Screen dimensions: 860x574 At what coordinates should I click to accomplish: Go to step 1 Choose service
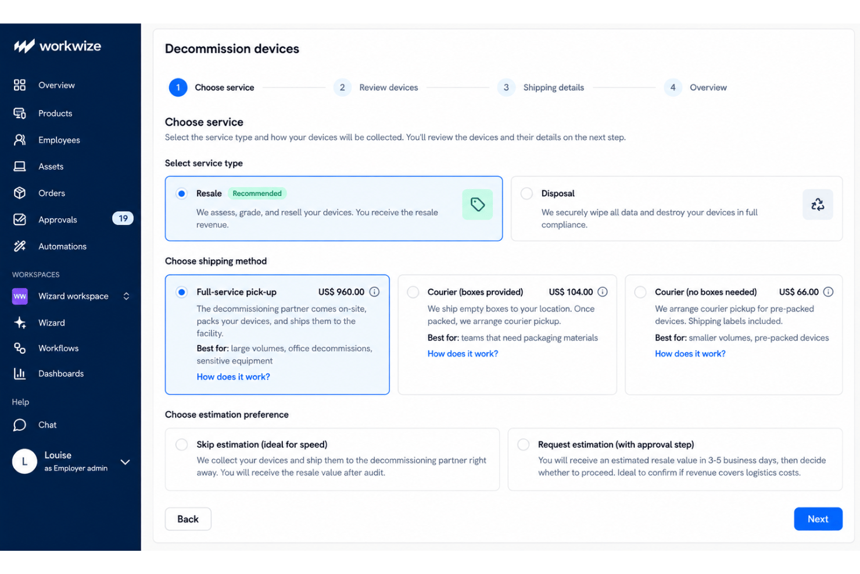coord(212,88)
